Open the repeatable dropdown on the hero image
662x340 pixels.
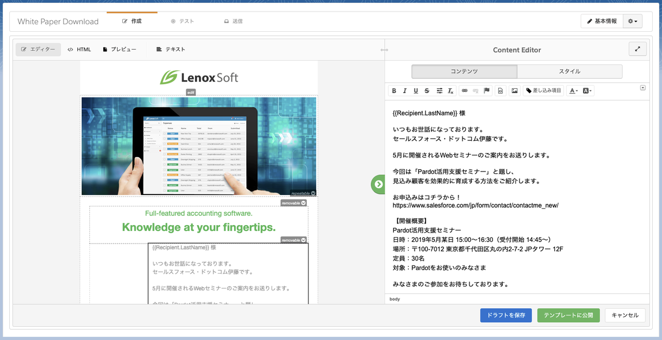click(x=303, y=193)
